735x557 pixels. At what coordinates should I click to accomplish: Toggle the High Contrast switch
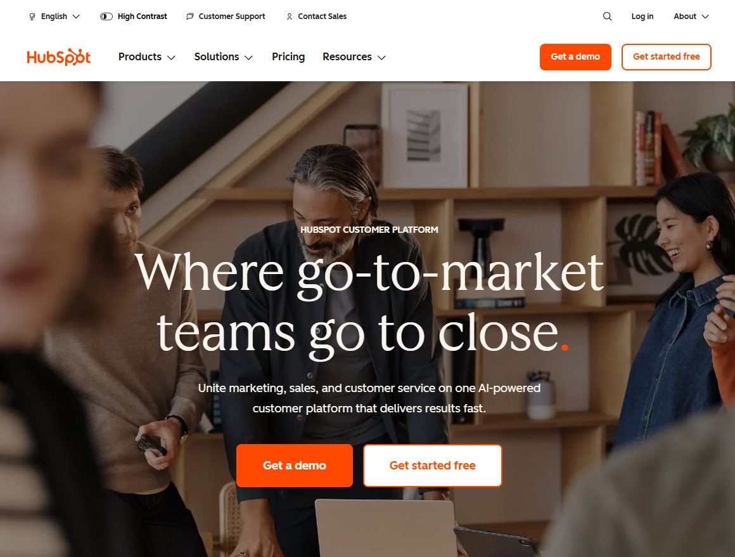tap(106, 16)
